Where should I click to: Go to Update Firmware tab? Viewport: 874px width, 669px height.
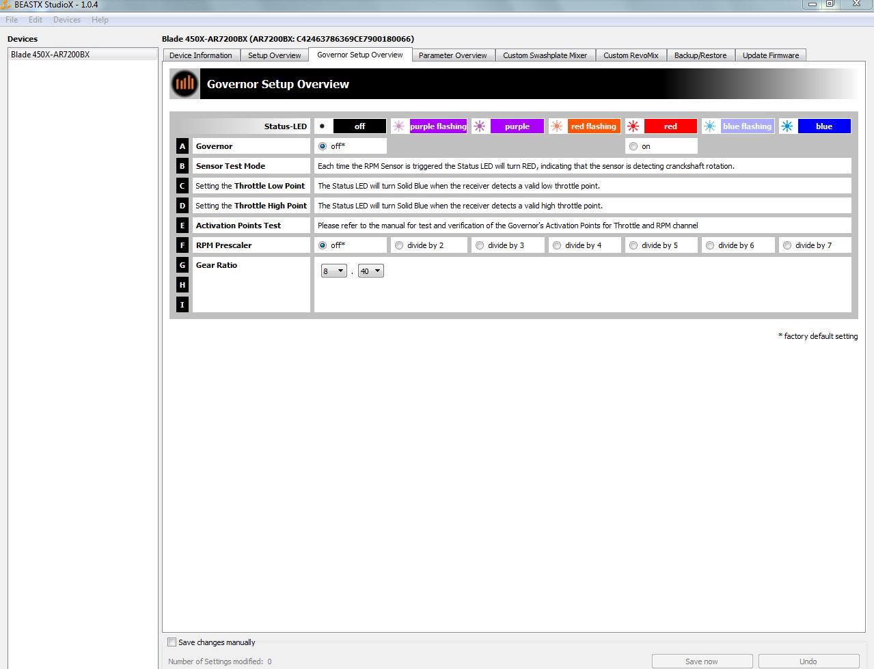(x=771, y=55)
